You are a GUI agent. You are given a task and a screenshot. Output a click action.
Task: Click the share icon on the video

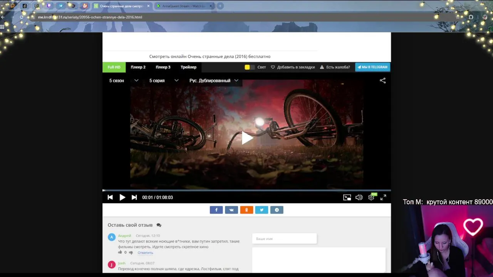click(382, 80)
